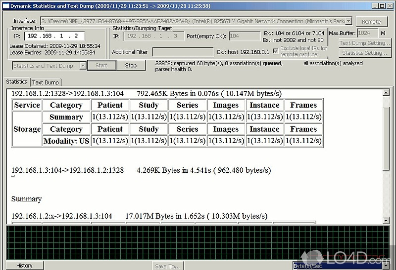Select the Statistics tab
396x270 pixels.
[16, 82]
